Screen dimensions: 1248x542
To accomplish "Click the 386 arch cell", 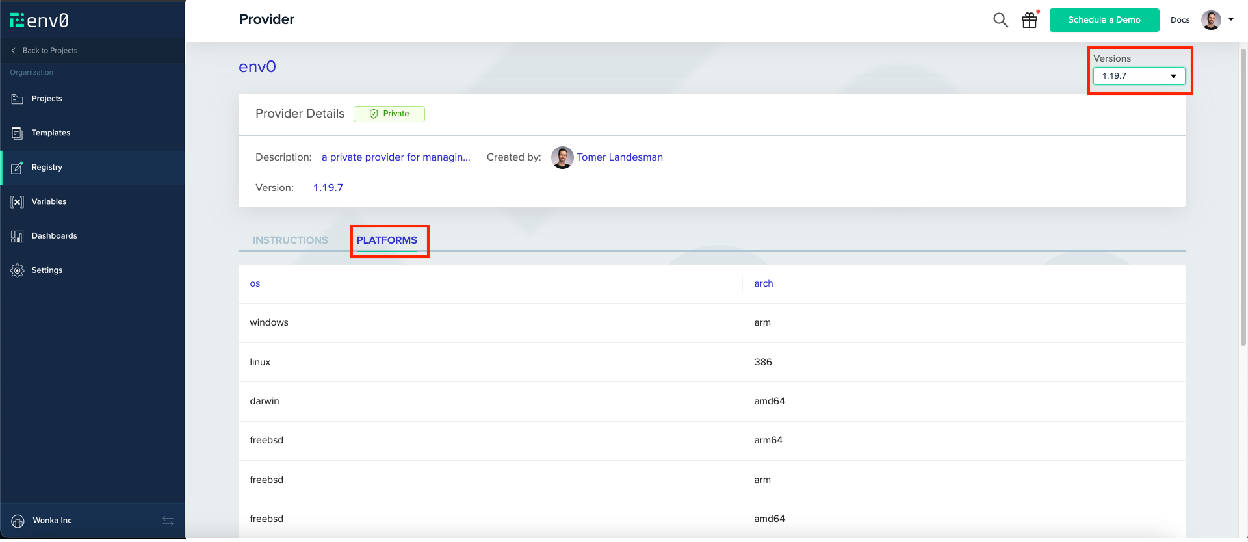I will pos(763,363).
